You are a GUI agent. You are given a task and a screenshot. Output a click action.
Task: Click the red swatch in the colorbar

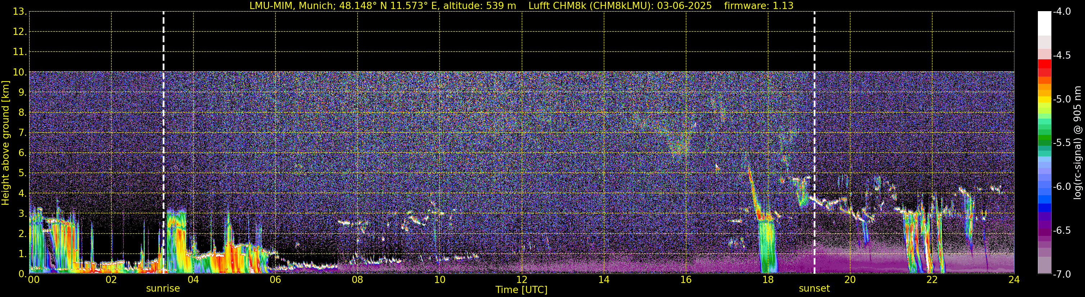(1044, 64)
